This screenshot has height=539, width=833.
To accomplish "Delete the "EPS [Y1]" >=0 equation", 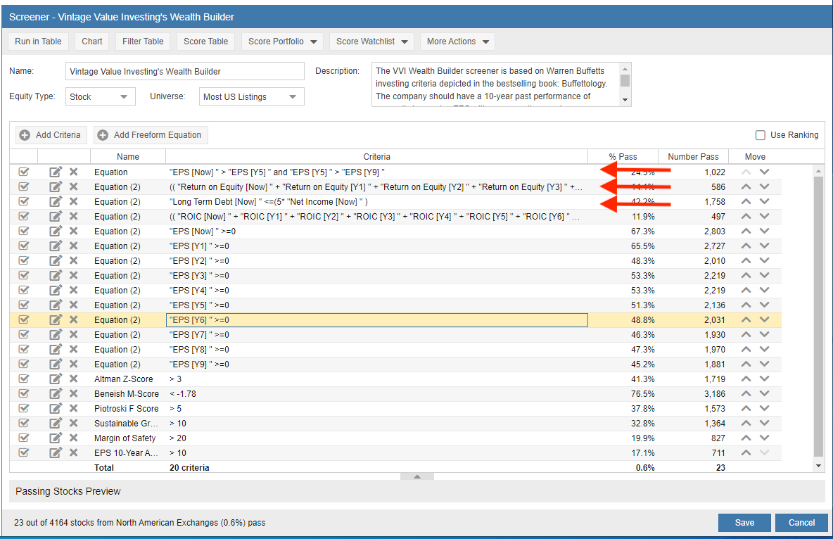I will tap(73, 246).
